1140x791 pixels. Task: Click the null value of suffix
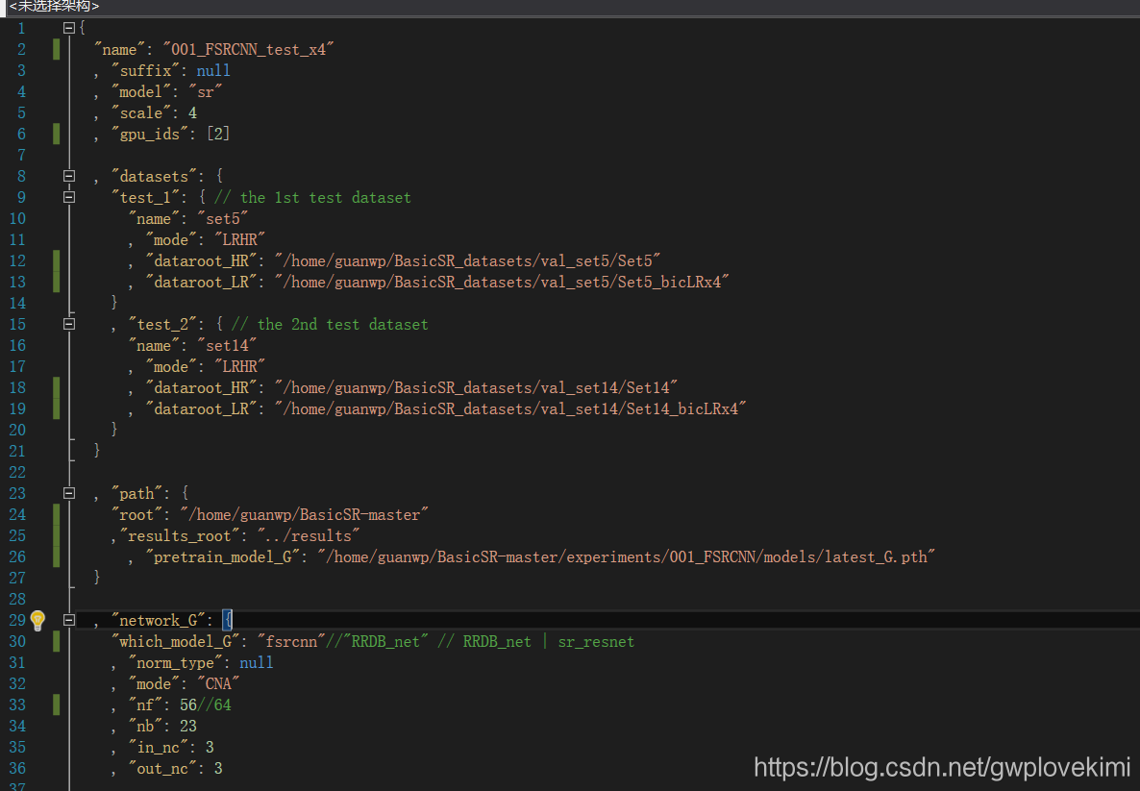[x=213, y=70]
